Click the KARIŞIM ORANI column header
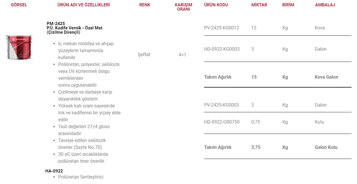Viewport: 357px width, 184px height. coord(183,7)
